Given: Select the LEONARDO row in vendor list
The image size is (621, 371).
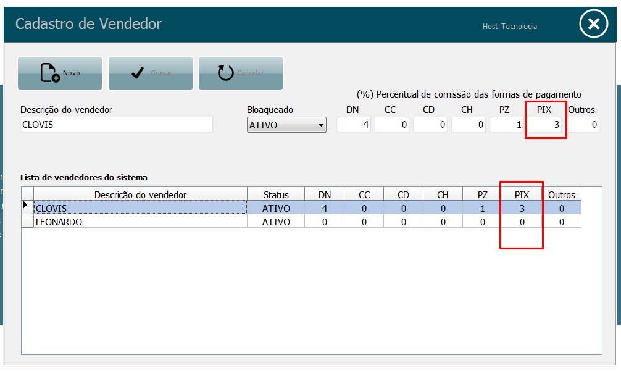Looking at the screenshot, I should tap(140, 222).
